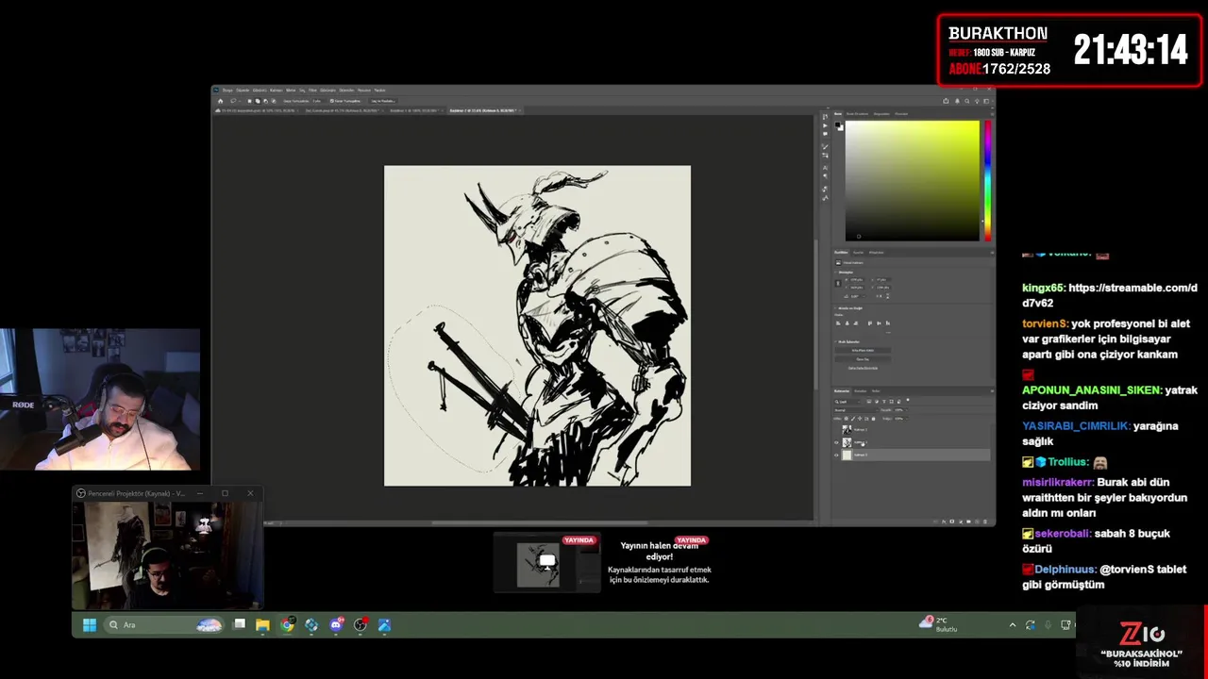Show the hidden Katman 2 layer

(836, 430)
